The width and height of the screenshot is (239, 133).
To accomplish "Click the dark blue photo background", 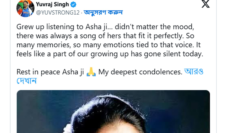I will (x=40, y=106).
